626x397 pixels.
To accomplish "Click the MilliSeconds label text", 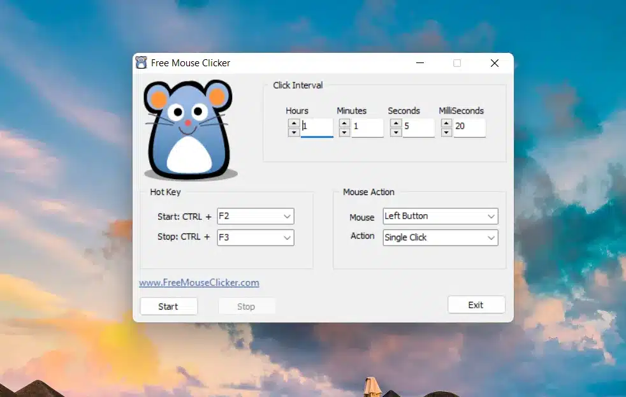I will [461, 110].
